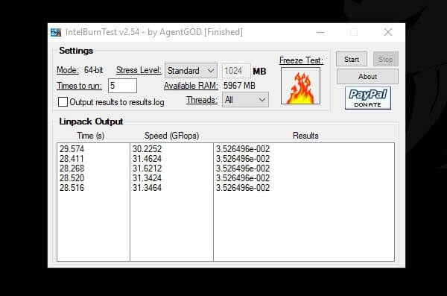Click the IntelBurnTest app icon in title bar
This screenshot has height=296, width=447.
[56, 32]
